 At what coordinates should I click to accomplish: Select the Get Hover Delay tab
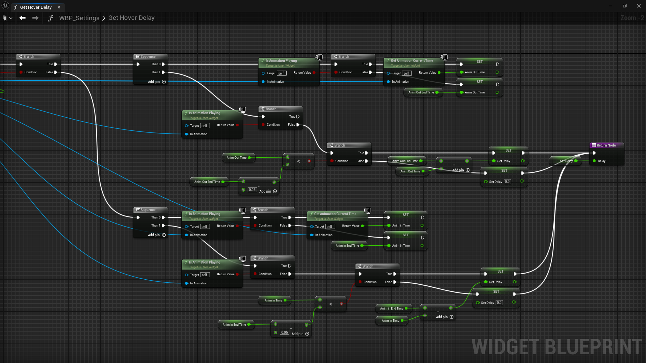pos(36,7)
